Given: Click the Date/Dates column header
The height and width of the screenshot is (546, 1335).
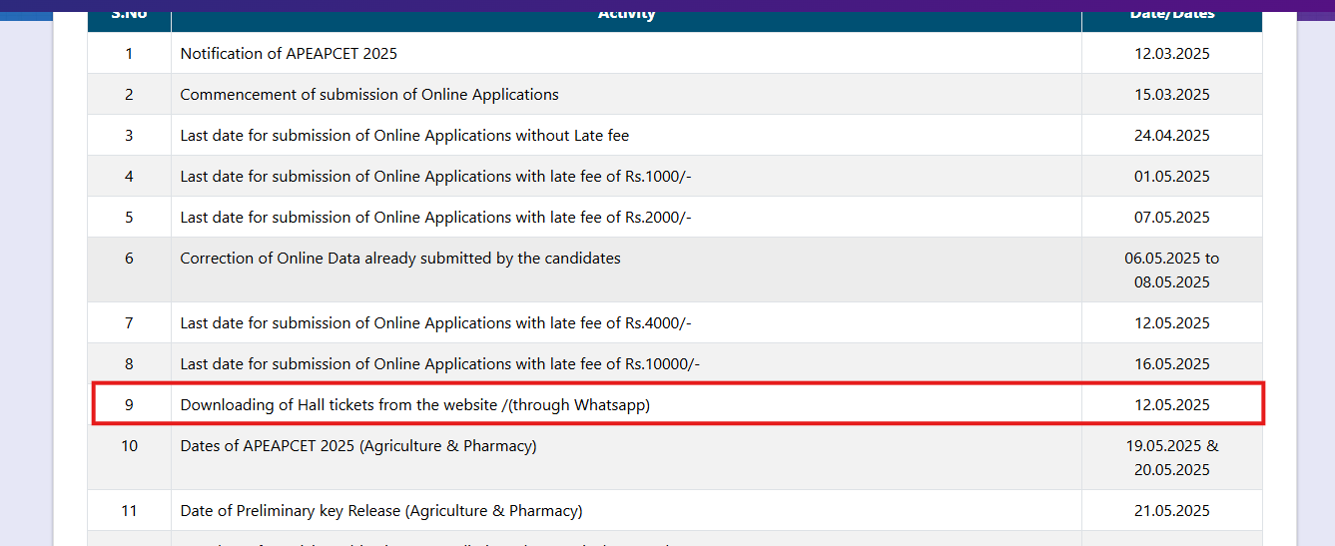Looking at the screenshot, I should 1171,15.
